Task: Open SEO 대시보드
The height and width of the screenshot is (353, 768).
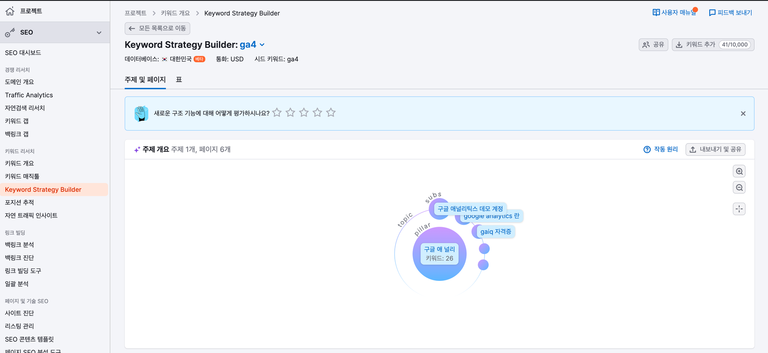Action: (x=23, y=53)
